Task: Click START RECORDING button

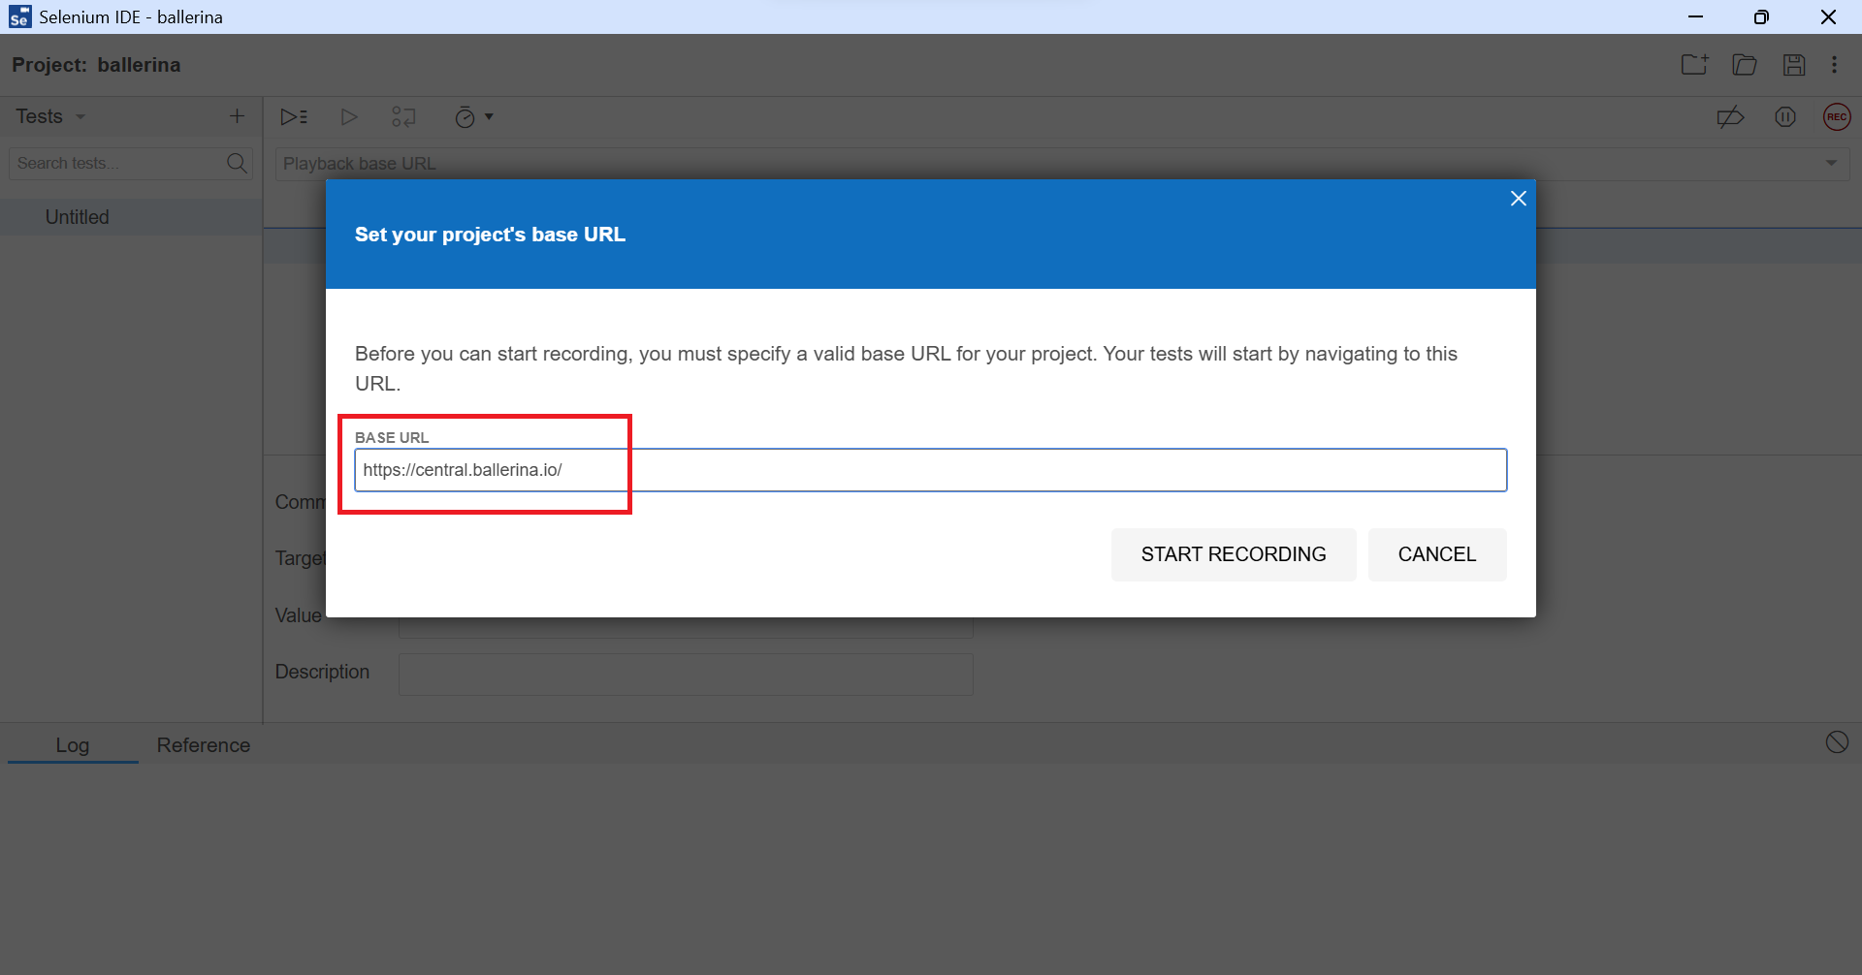Action: point(1234,554)
